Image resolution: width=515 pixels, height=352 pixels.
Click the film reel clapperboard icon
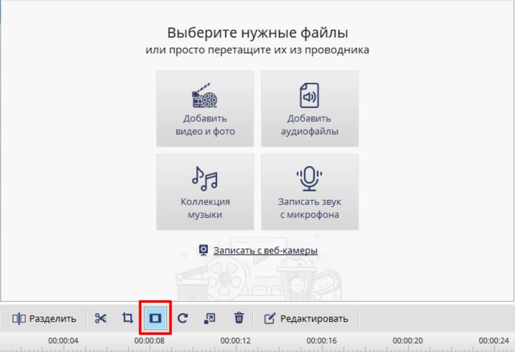[204, 95]
